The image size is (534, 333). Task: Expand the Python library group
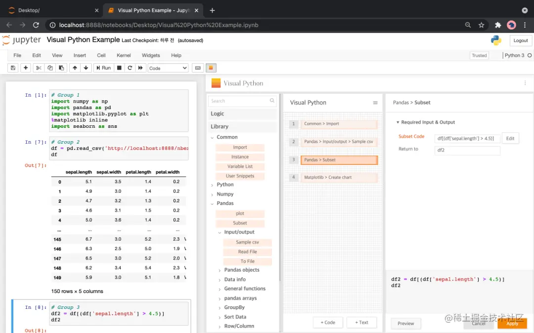click(x=212, y=185)
